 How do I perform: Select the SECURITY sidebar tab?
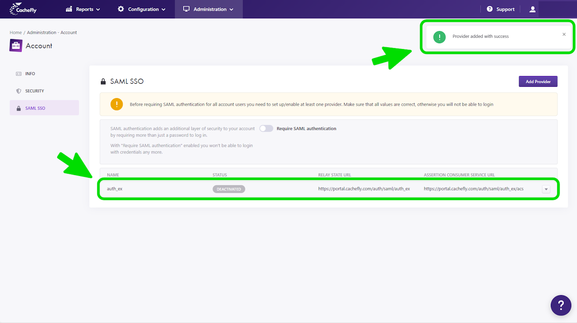34,91
